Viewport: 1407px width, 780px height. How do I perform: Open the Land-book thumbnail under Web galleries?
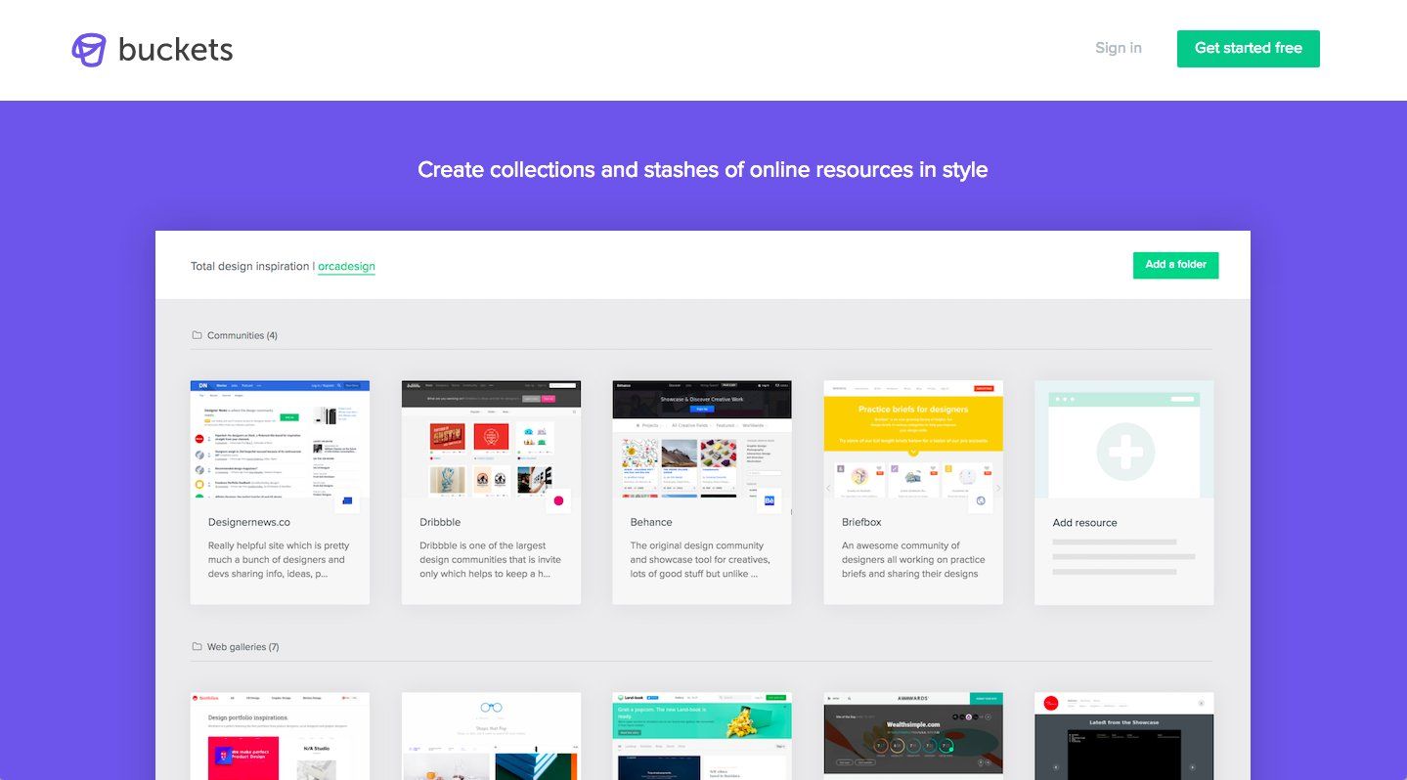click(701, 733)
